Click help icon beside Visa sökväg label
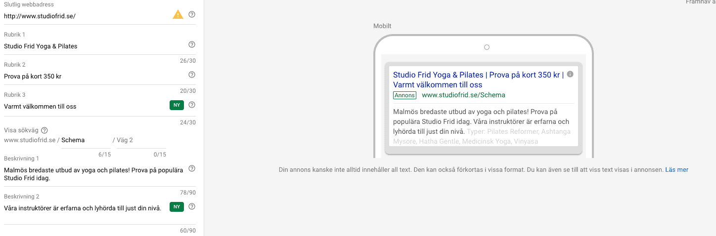Image resolution: width=716 pixels, height=236 pixels. tap(45, 130)
